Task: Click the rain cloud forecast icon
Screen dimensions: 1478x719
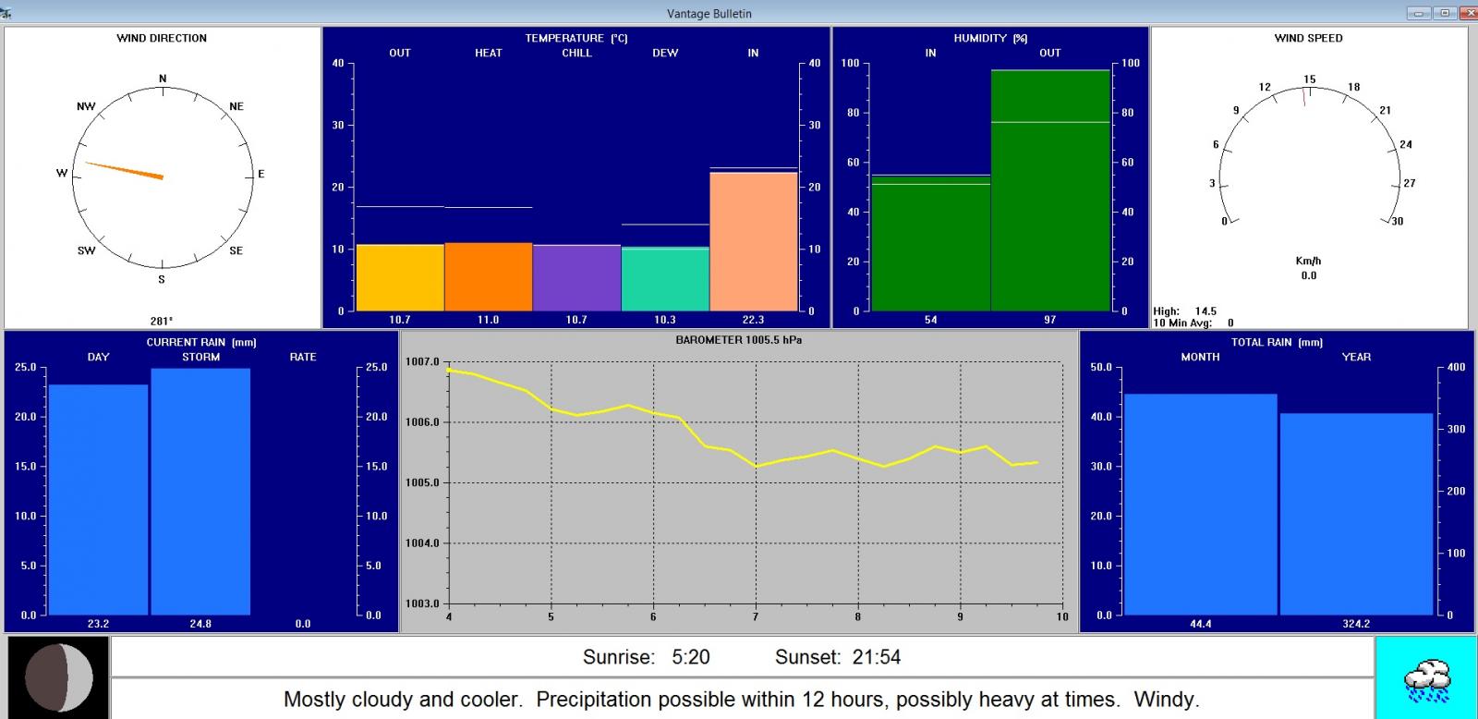Action: (x=1426, y=679)
